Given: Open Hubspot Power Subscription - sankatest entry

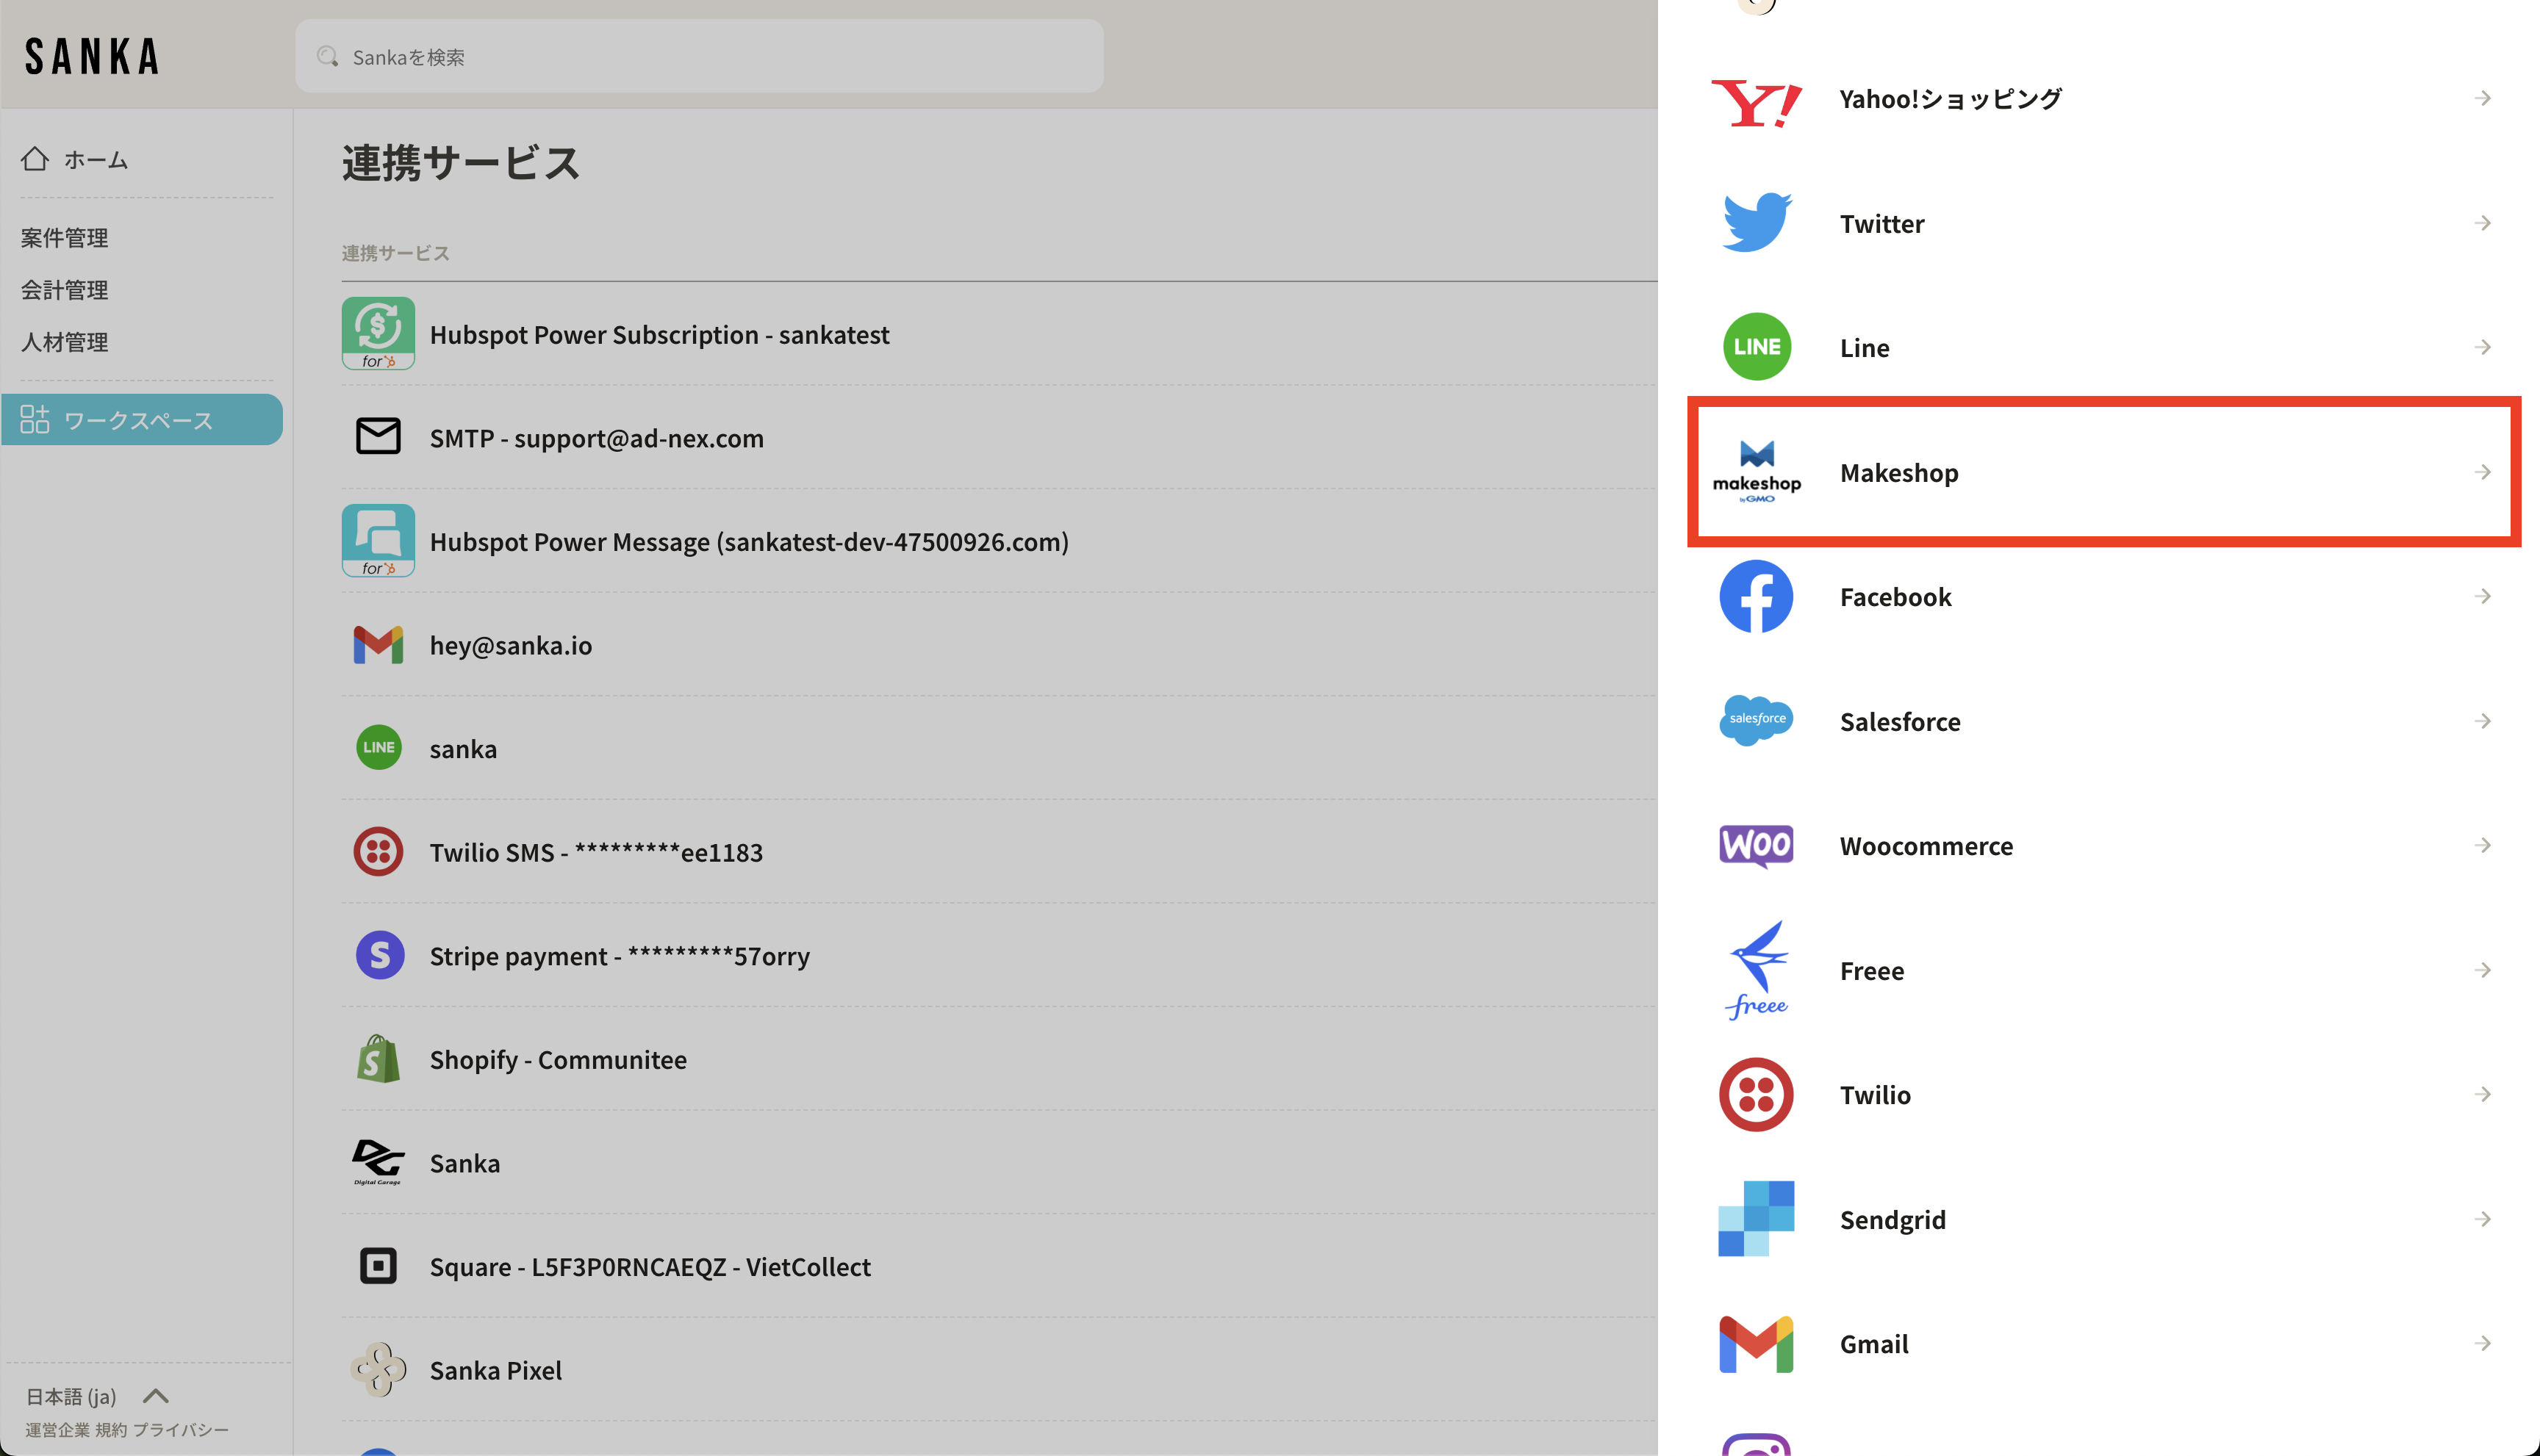Looking at the screenshot, I should (659, 335).
